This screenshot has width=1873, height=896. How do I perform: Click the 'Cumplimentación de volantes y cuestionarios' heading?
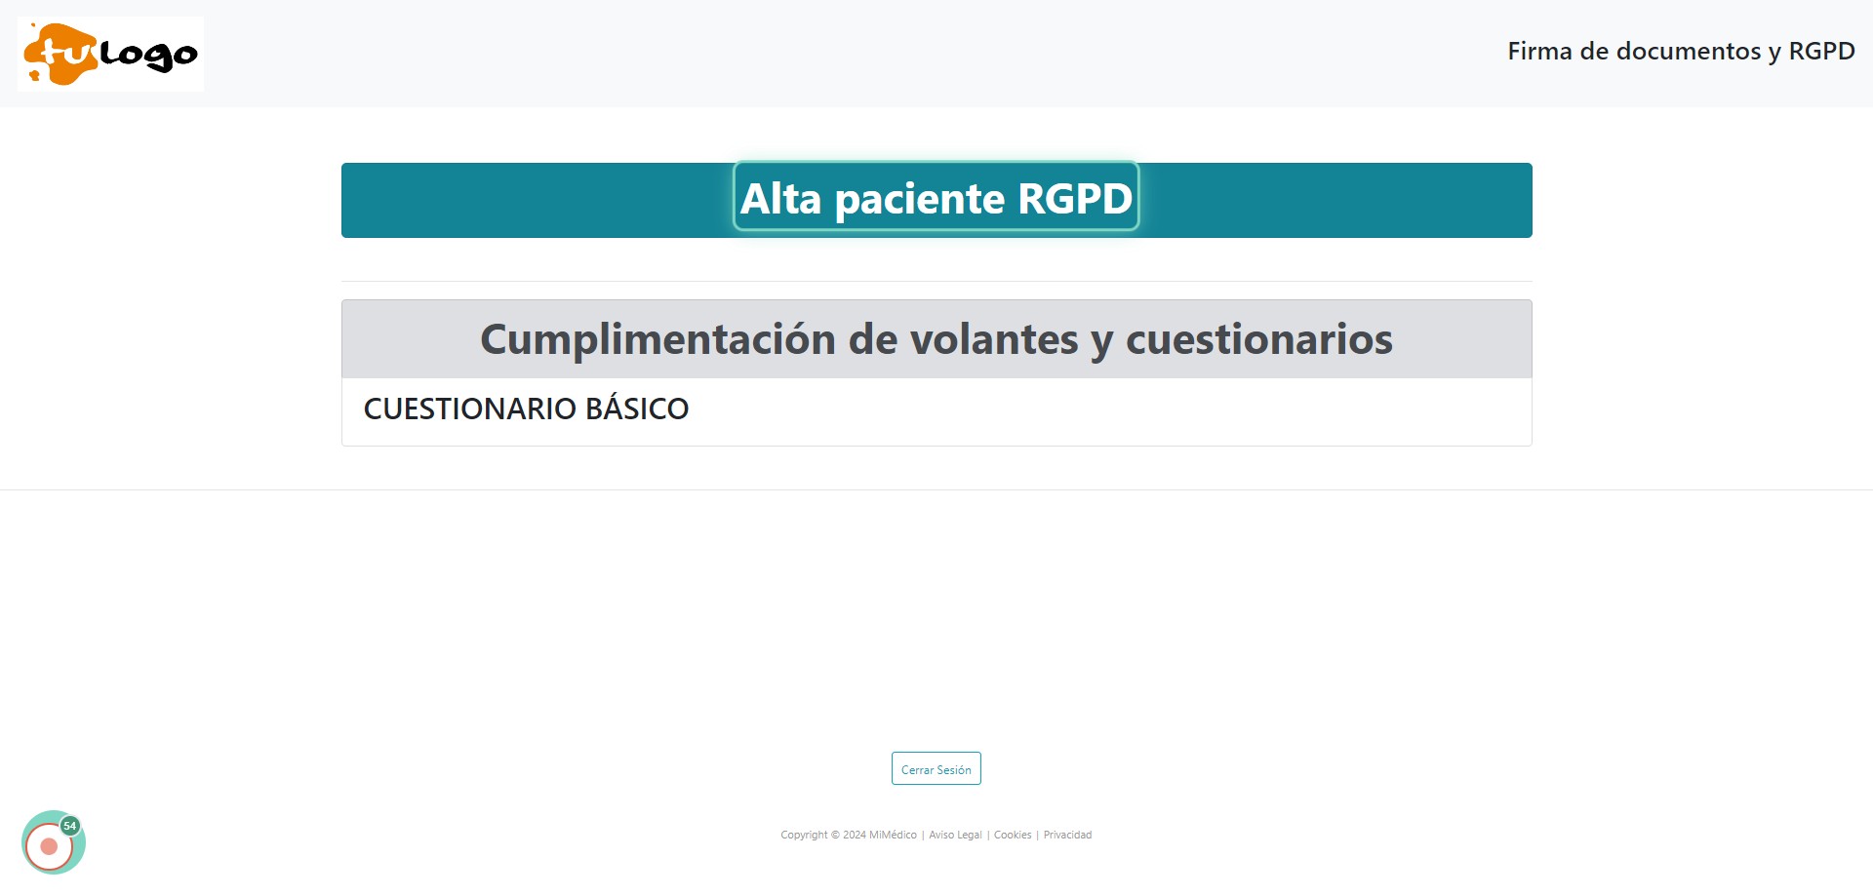pos(936,339)
